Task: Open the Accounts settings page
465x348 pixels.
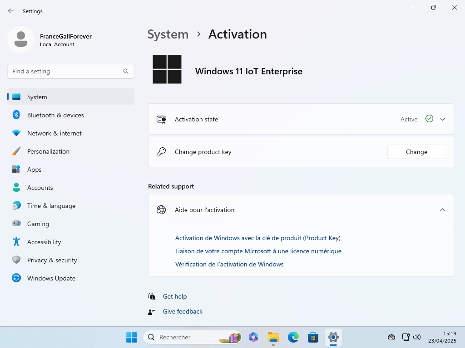Action: pyautogui.click(x=40, y=188)
